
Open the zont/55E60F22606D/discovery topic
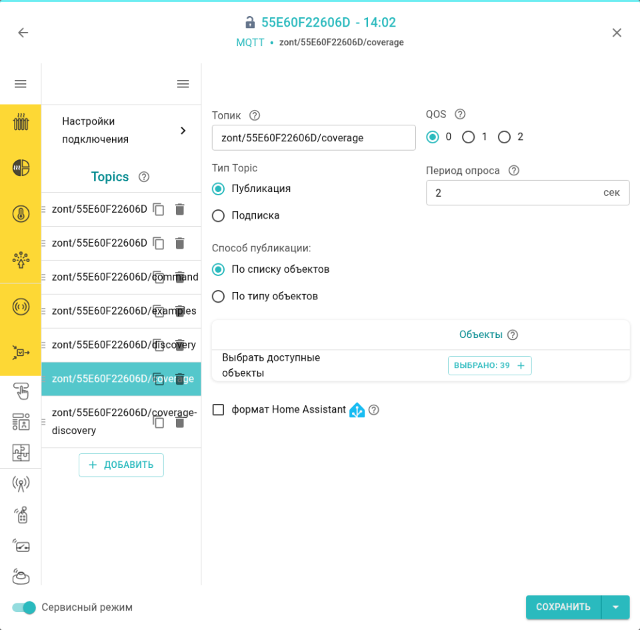(x=121, y=345)
